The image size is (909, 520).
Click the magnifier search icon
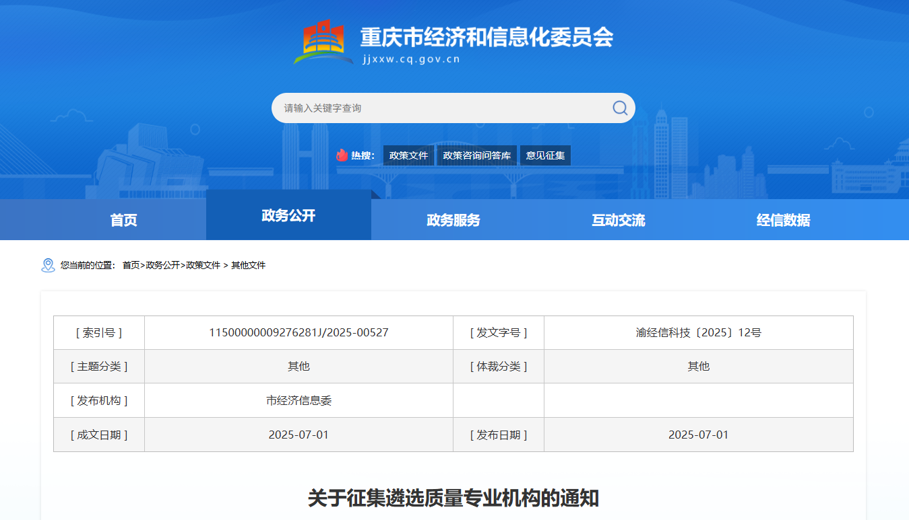620,108
